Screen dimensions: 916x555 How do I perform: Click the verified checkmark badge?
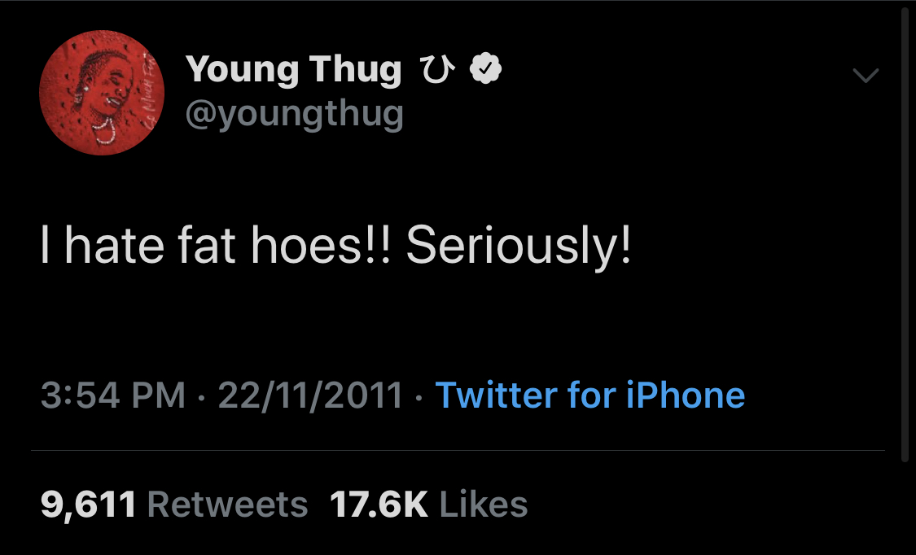click(x=485, y=69)
